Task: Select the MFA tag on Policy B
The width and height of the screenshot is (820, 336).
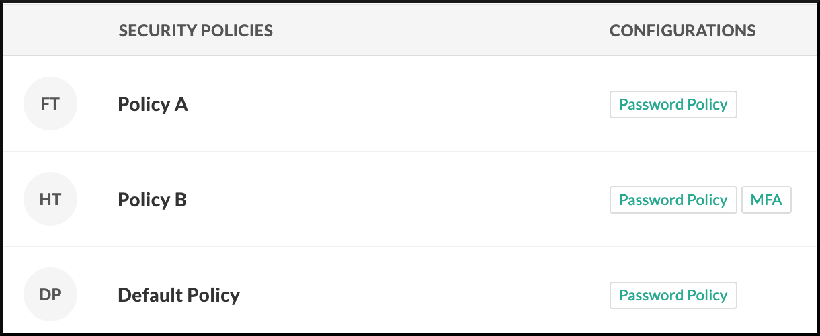Action: [x=766, y=200]
